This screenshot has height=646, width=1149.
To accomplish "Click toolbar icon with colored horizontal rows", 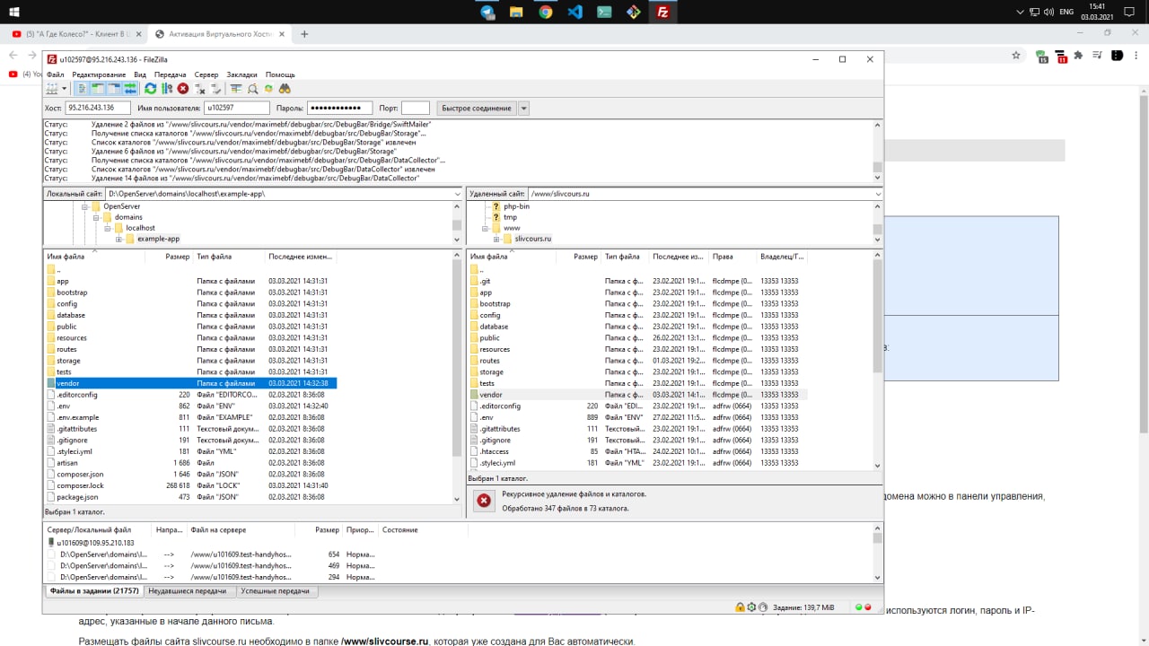I will (x=236, y=89).
